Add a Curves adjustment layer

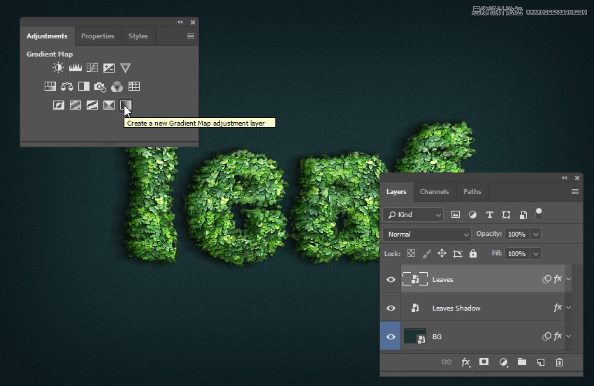coord(92,68)
